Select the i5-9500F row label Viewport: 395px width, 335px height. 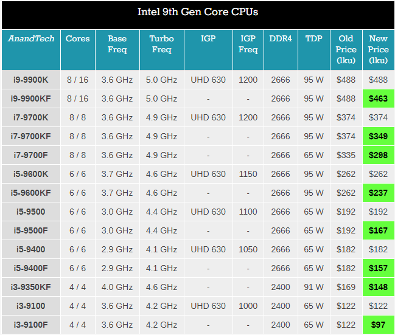[30, 231]
